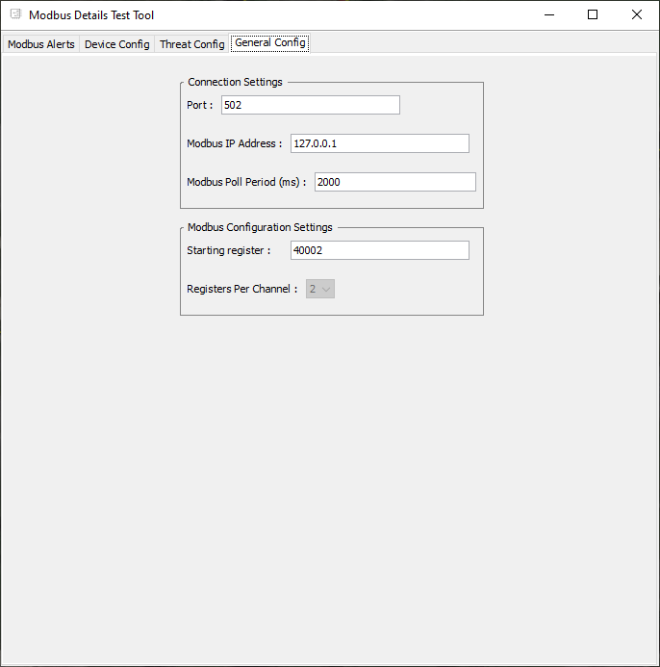
Task: Click the Port input field
Action: click(x=311, y=105)
